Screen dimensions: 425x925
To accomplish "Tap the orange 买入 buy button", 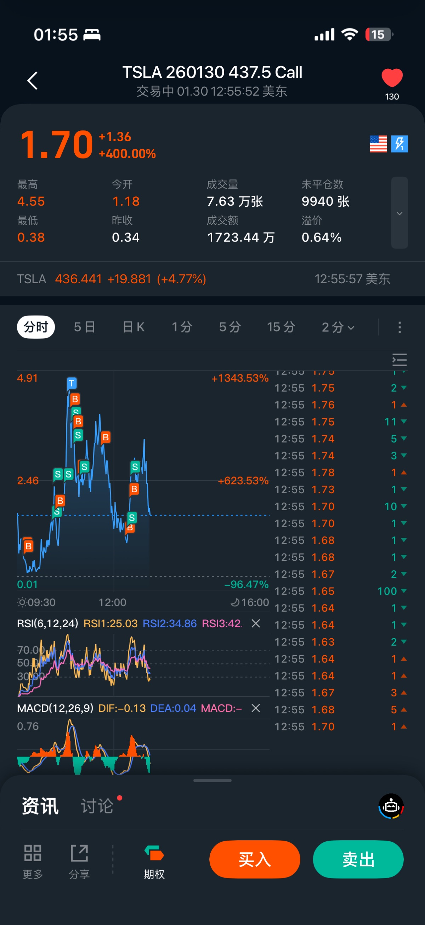I will (x=255, y=859).
